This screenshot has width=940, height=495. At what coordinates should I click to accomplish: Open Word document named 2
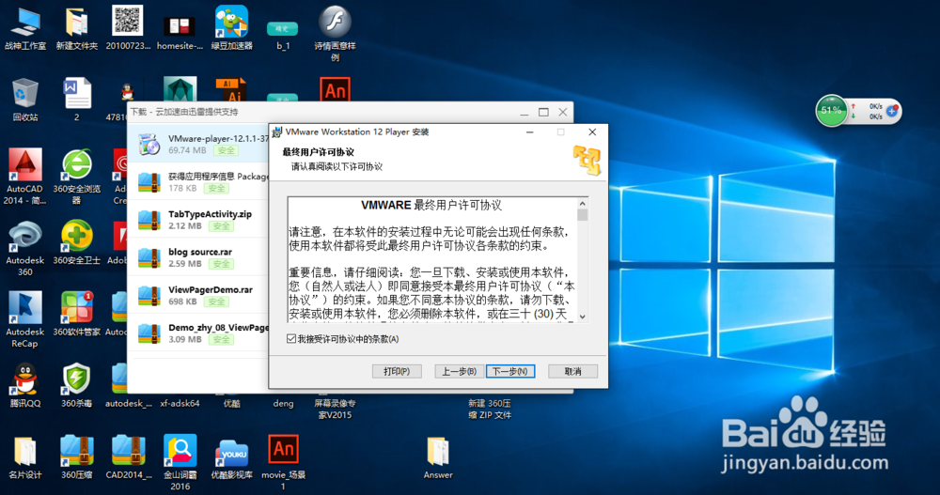77,100
